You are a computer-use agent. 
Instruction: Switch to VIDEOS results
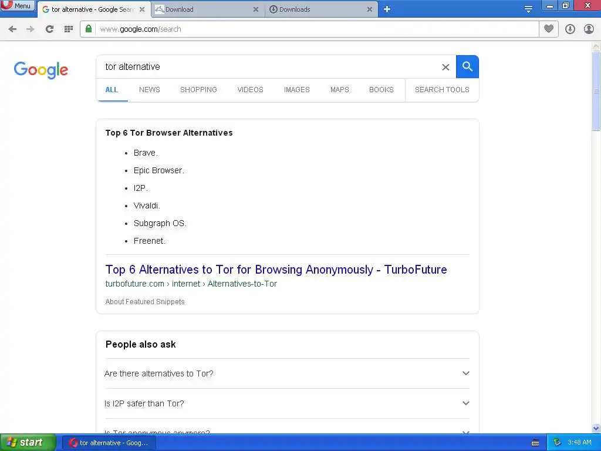tap(250, 90)
